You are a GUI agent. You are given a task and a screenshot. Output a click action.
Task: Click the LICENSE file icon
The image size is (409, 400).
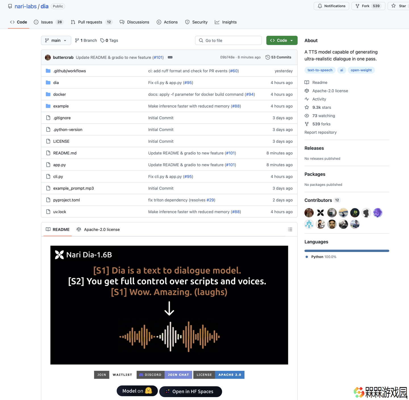(48, 141)
